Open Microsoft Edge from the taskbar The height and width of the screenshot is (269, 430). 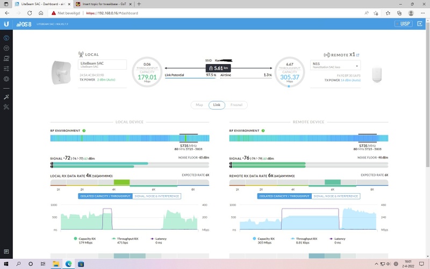tap(68, 264)
